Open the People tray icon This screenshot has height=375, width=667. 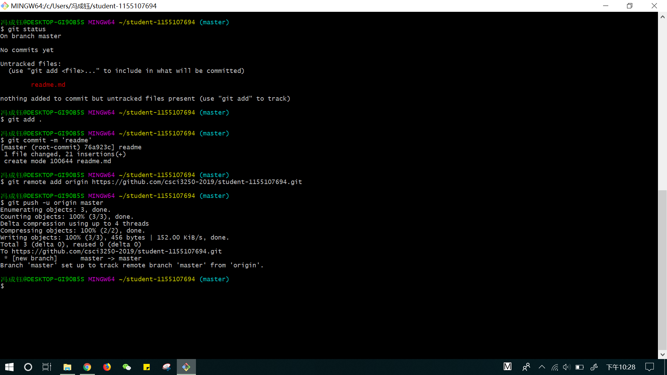tap(526, 367)
